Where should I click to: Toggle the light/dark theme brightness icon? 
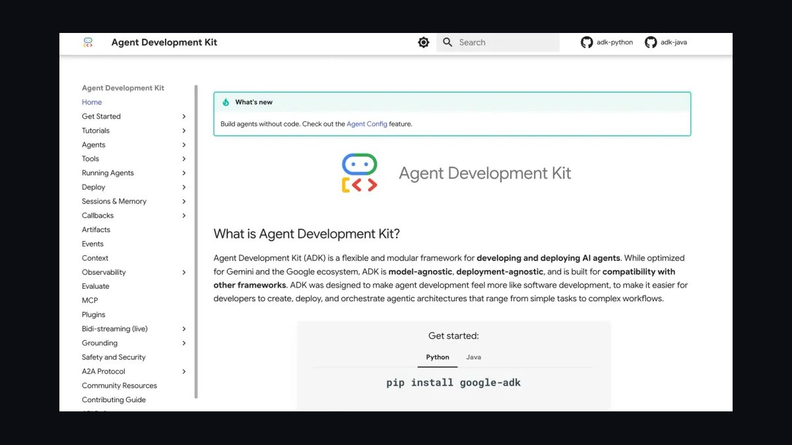click(x=424, y=42)
